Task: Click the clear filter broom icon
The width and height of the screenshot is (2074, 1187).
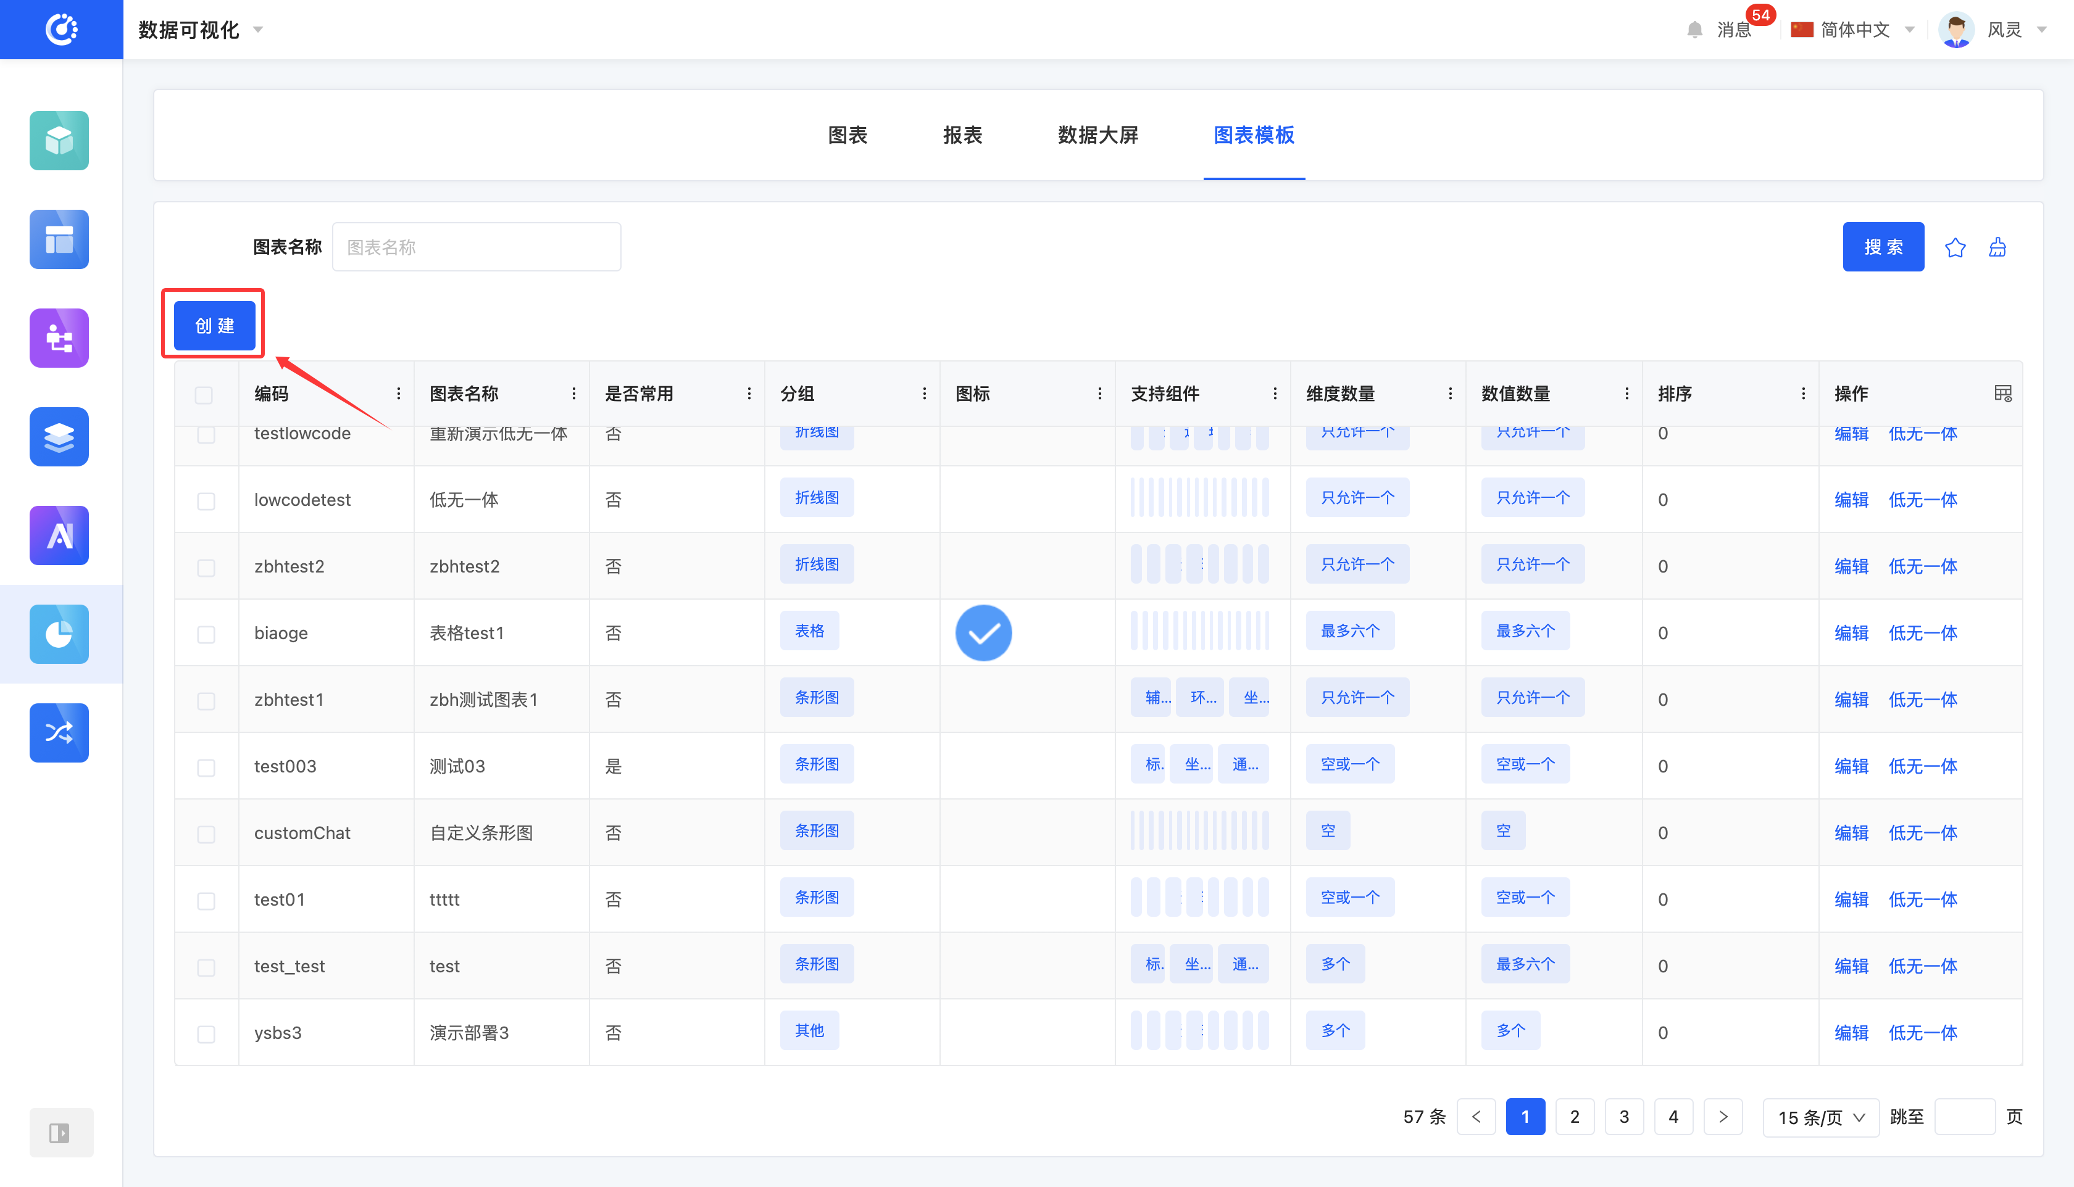Action: [x=1997, y=247]
